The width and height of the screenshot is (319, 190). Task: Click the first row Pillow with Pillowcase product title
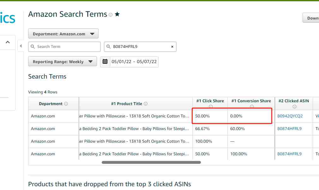coord(134,116)
